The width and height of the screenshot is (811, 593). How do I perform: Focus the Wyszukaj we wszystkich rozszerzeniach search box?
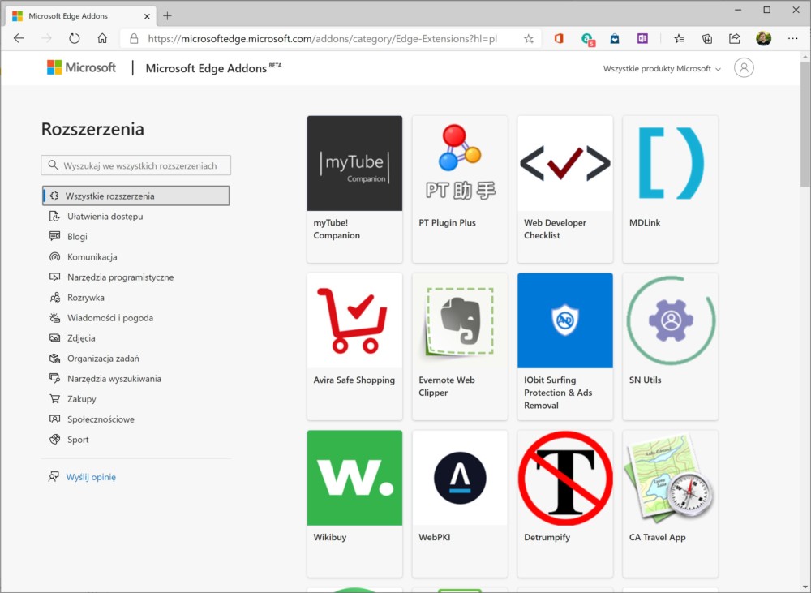tap(136, 165)
